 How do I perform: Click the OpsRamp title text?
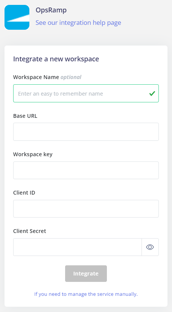point(51,10)
